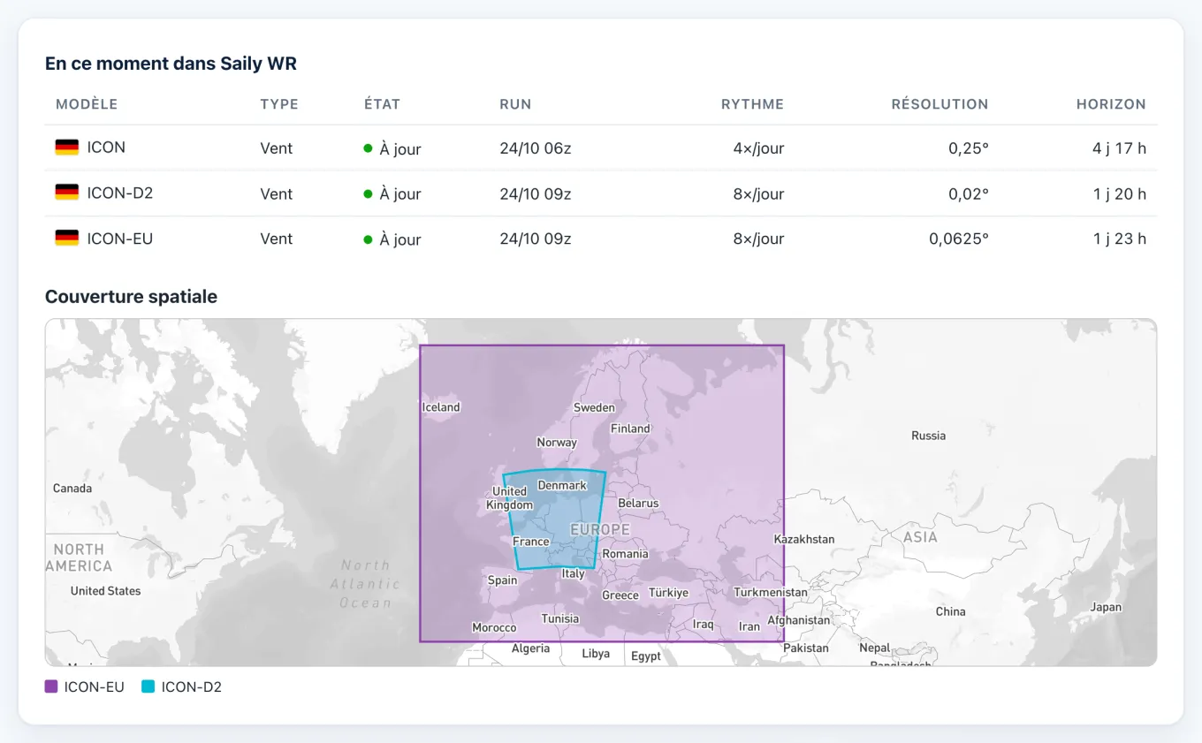This screenshot has height=743, width=1202.
Task: Click the 4×/jour rhythm value
Action: [758, 148]
